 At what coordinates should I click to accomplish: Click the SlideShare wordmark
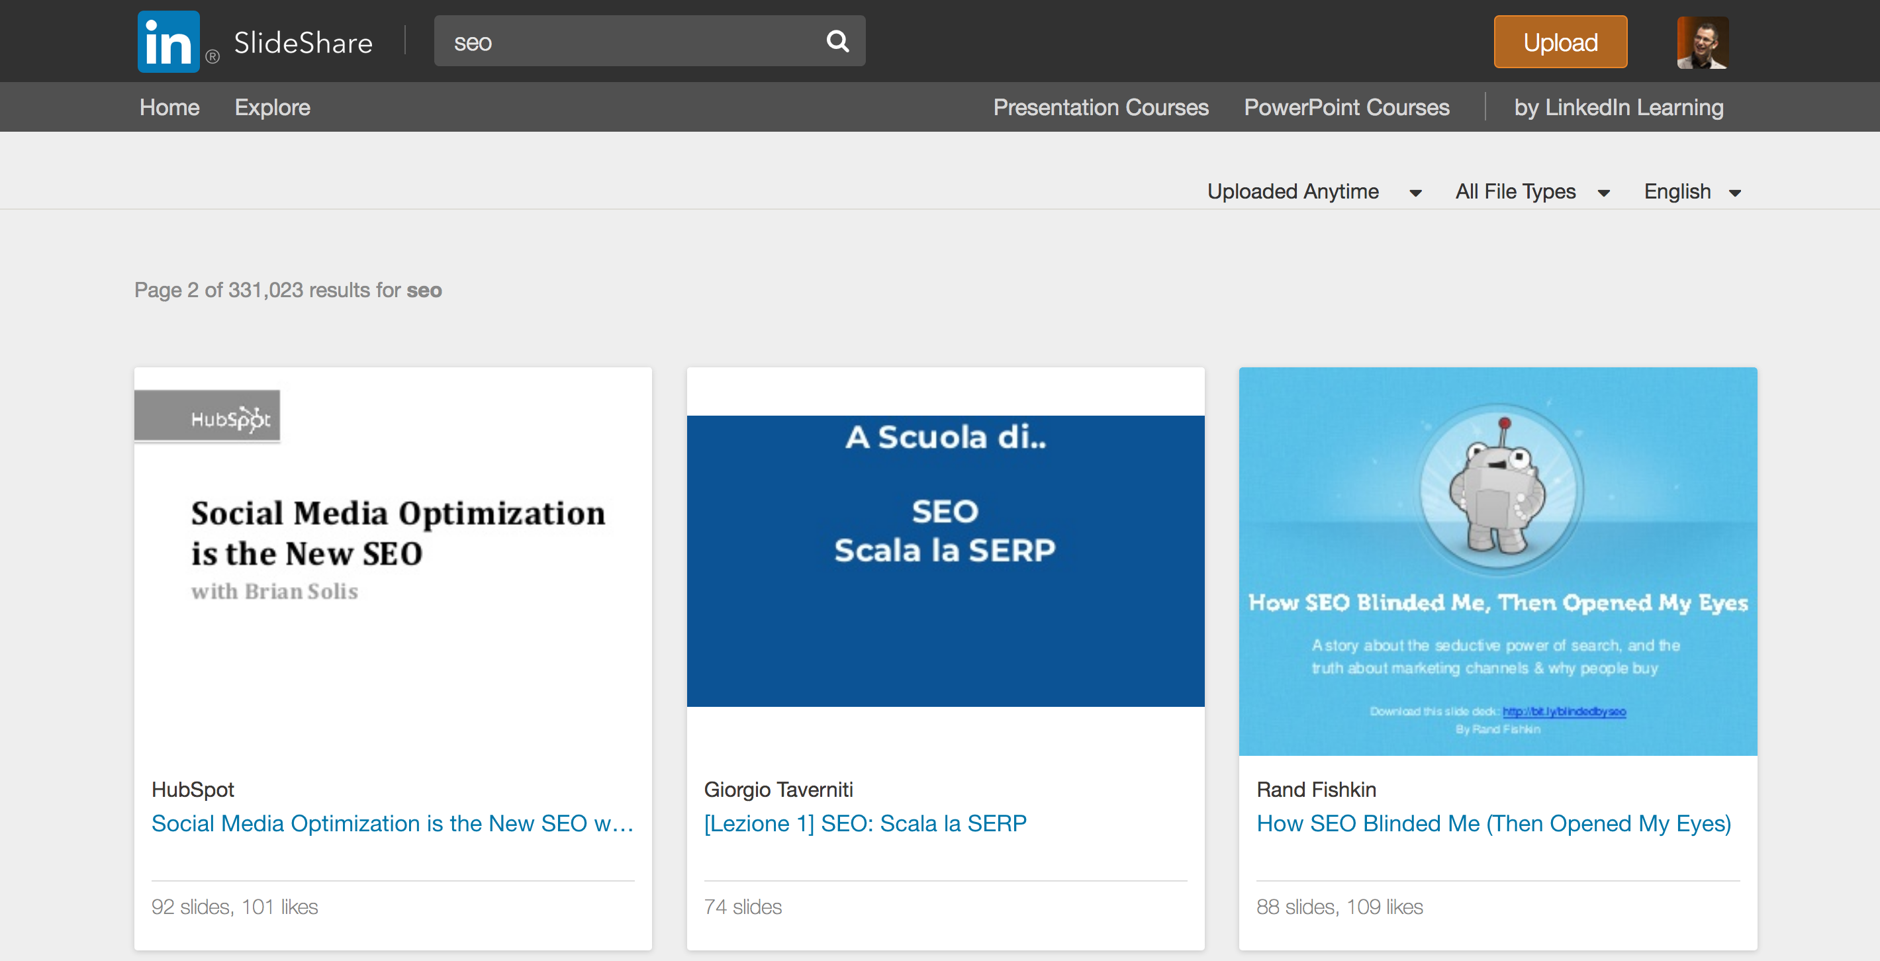tap(303, 43)
